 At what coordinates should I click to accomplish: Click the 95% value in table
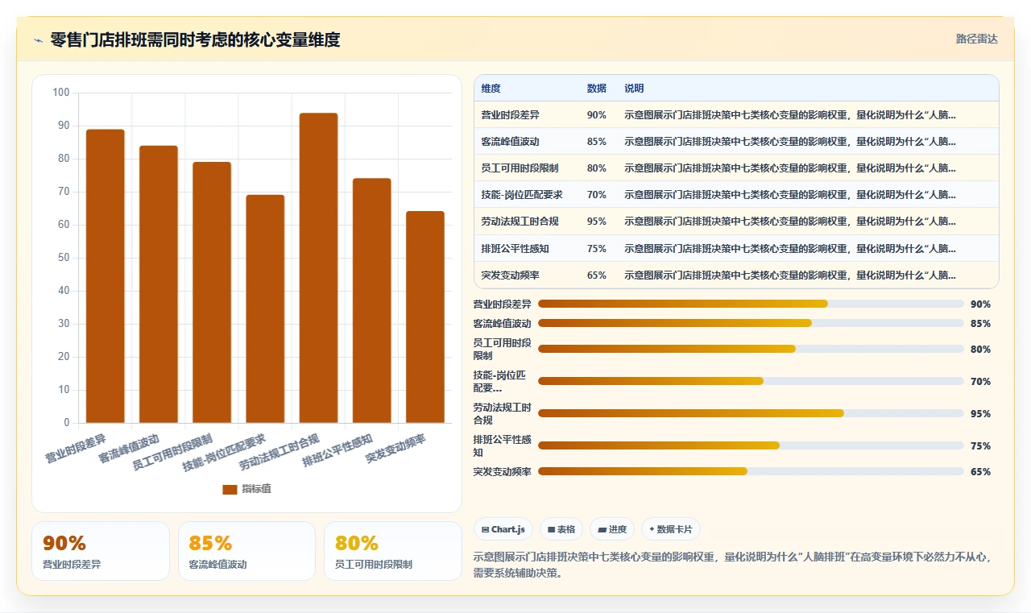point(597,222)
